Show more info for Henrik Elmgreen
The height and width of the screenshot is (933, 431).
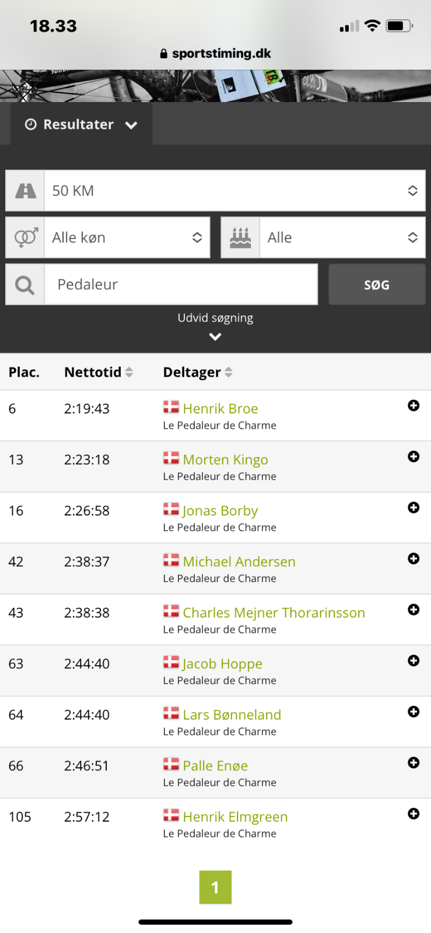tap(414, 813)
